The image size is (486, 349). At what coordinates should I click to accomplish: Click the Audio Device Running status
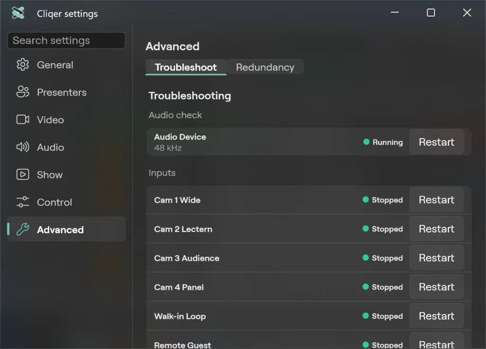[383, 142]
